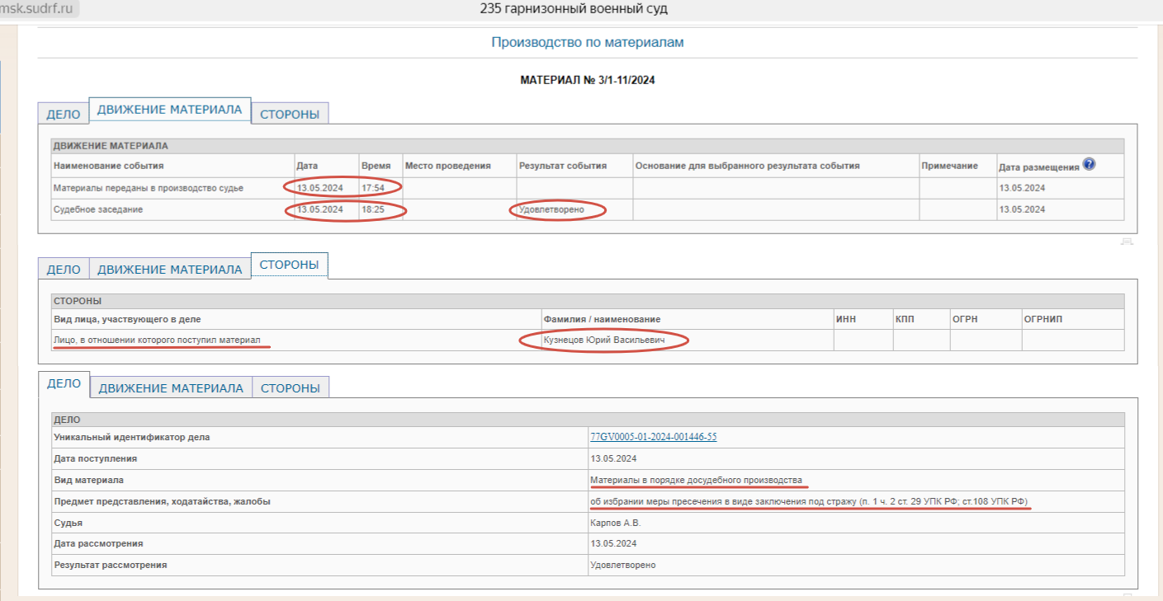Click Удовлетворено result in Судебное заседание row
Image resolution: width=1163 pixels, height=601 pixels.
click(551, 209)
